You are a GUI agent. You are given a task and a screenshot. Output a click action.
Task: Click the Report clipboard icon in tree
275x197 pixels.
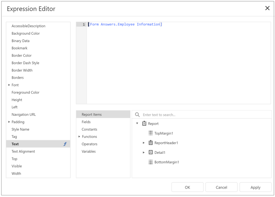(144, 123)
